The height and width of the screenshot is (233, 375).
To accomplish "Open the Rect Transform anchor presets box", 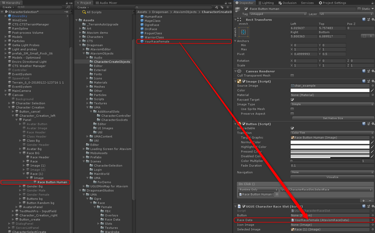I will point(243,32).
